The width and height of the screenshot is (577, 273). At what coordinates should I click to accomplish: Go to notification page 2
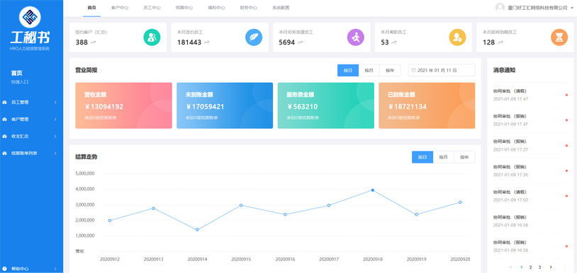point(530,267)
